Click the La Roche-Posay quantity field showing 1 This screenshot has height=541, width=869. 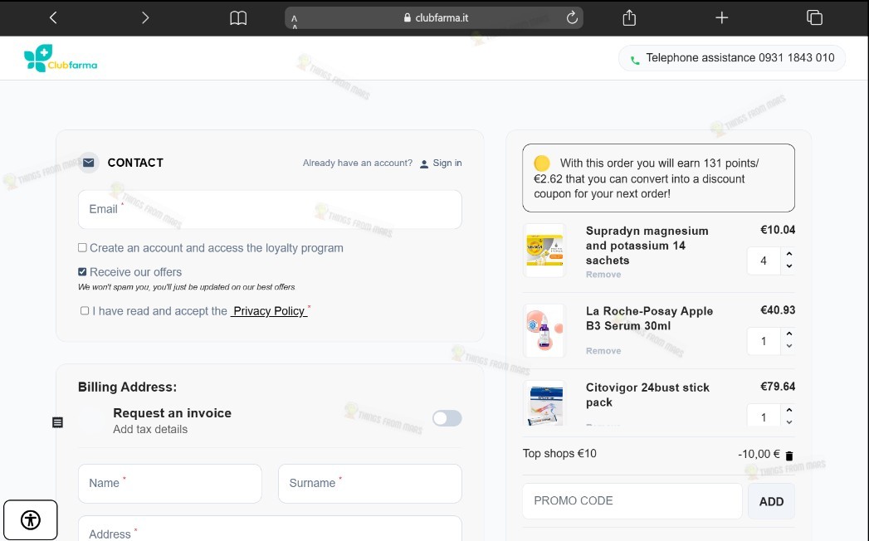click(x=764, y=341)
